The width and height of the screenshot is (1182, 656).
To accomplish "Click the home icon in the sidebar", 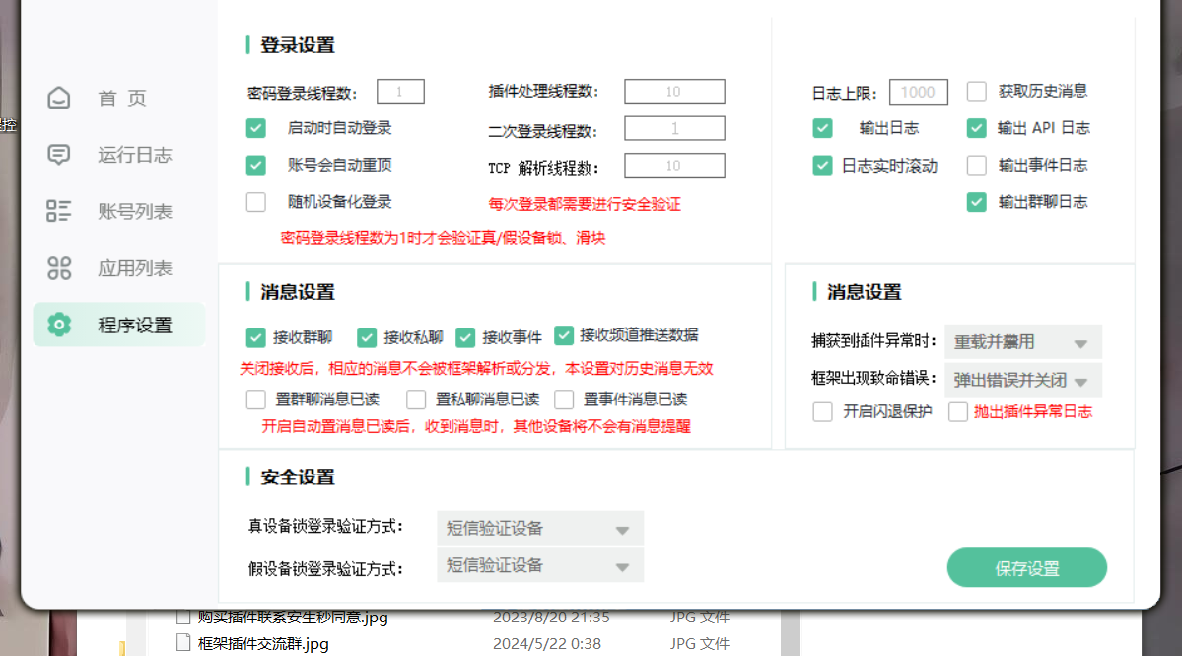I will pos(59,98).
